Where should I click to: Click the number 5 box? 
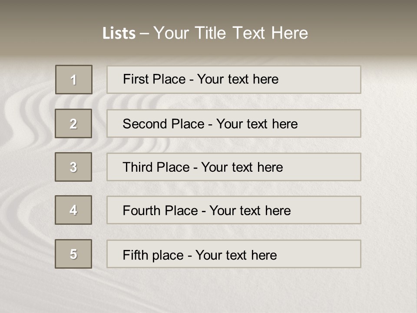coord(73,254)
